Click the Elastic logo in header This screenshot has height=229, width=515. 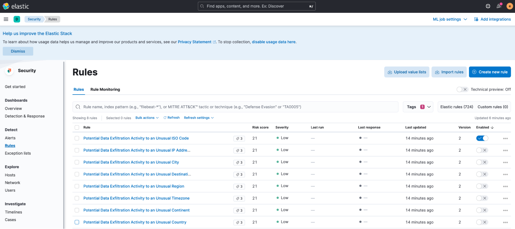coord(16,6)
